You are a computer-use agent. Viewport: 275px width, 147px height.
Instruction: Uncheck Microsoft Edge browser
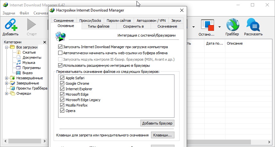tap(62, 94)
